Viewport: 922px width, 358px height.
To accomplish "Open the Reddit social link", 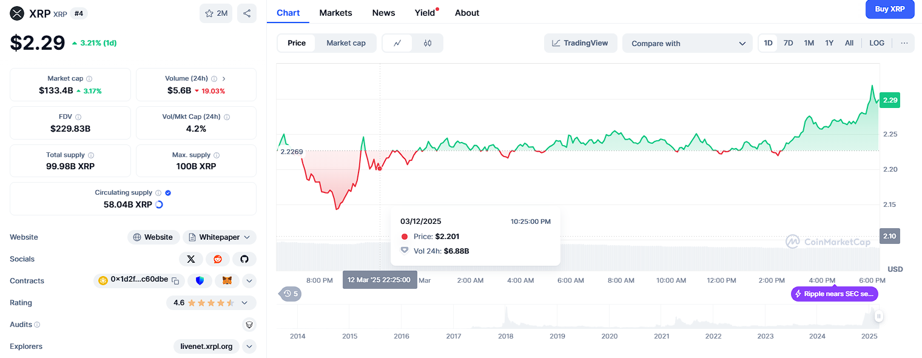I will tap(218, 259).
